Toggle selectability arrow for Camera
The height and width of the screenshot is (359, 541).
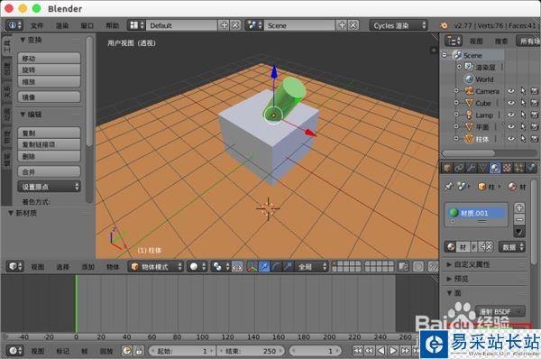(x=523, y=91)
